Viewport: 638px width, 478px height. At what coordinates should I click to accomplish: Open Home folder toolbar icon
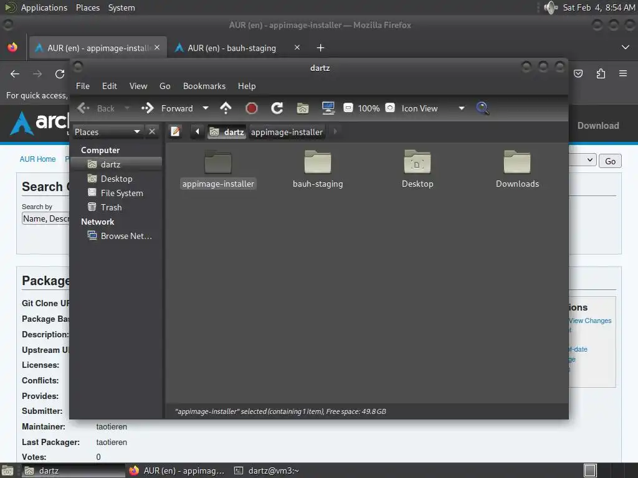[303, 108]
